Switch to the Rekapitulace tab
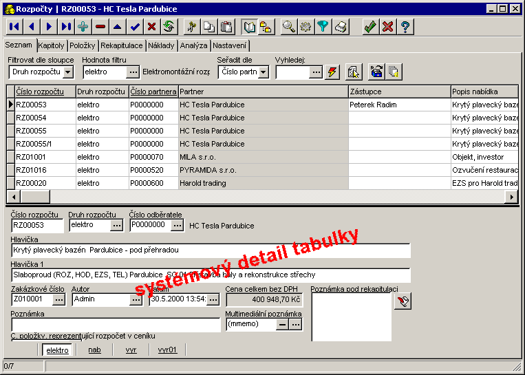The height and width of the screenshot is (375, 525). 121,46
